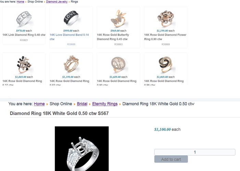Open 14K Rose Gold Diamond Flower Ring title
Screen dimensions: 240x171
click(x=165, y=37)
